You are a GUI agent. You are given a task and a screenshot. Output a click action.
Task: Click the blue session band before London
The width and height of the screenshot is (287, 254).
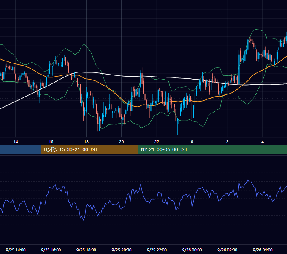pos(21,149)
